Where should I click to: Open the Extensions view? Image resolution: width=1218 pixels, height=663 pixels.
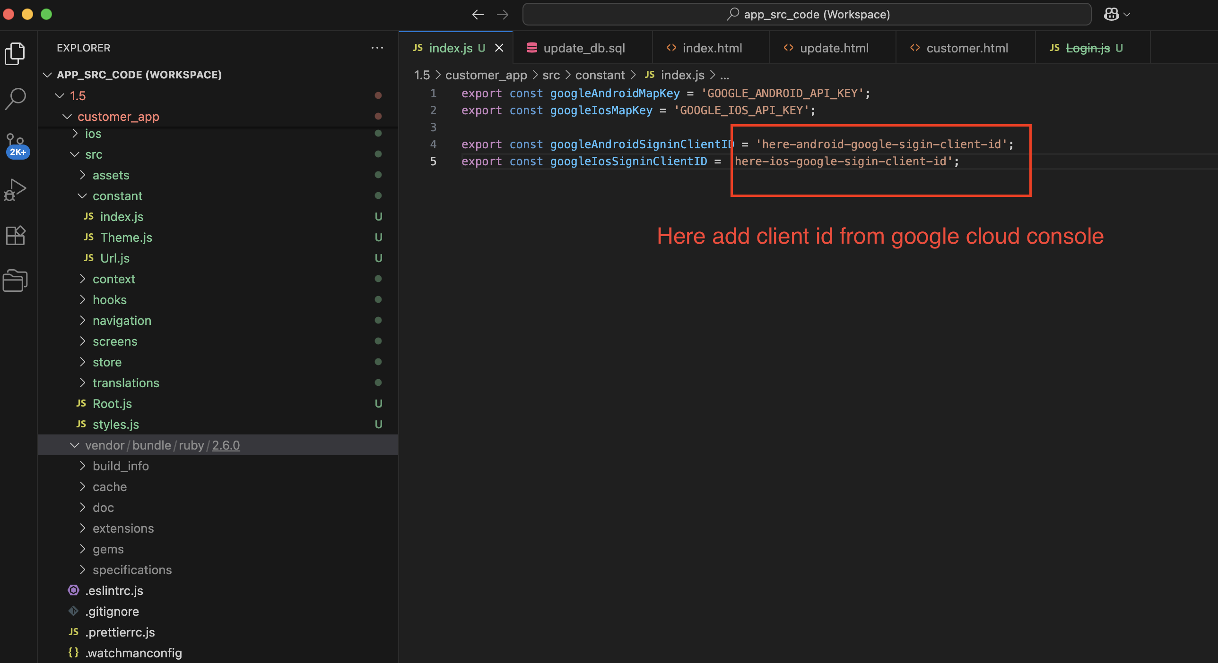click(16, 235)
